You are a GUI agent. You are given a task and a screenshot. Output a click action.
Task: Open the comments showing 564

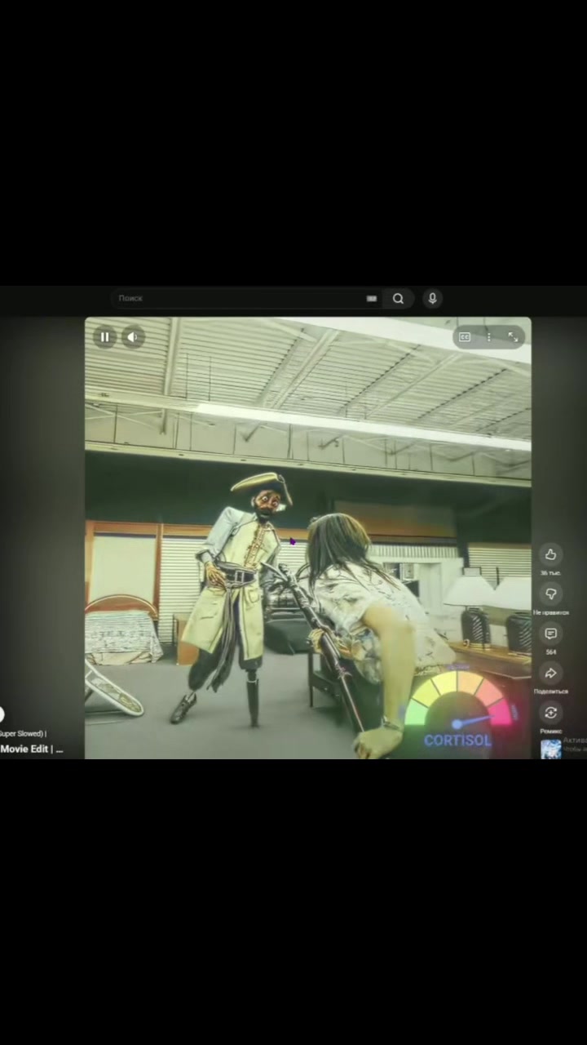click(x=550, y=634)
